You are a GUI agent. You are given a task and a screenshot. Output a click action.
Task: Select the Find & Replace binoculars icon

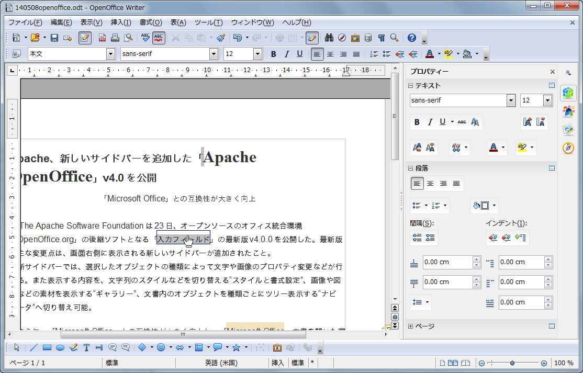329,37
